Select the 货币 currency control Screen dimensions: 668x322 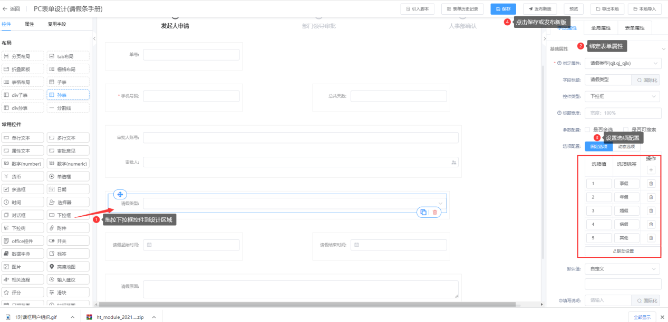tap(23, 176)
